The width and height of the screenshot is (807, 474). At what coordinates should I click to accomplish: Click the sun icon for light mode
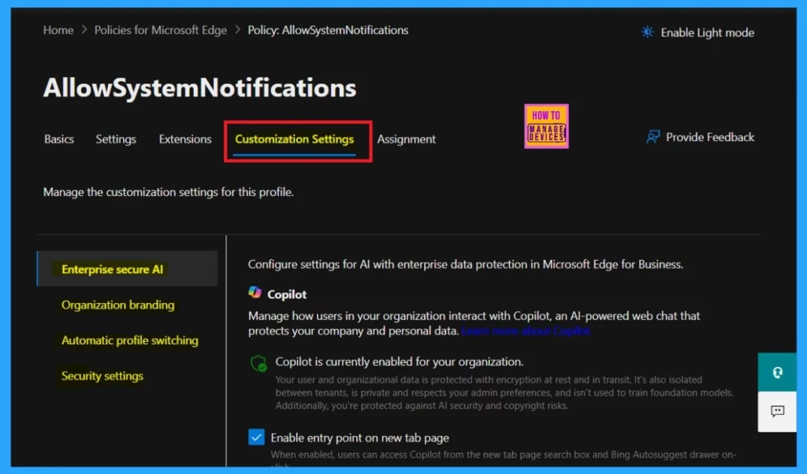tap(647, 32)
